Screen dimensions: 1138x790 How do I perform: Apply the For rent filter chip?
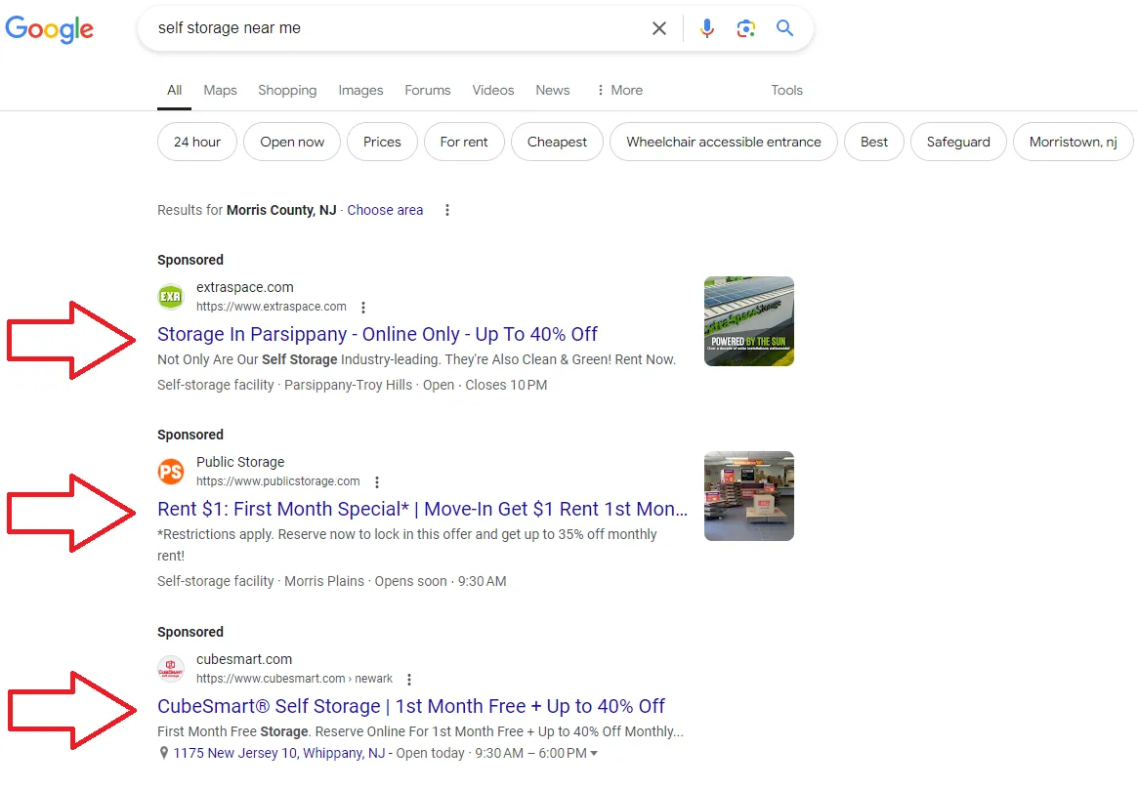(x=464, y=143)
